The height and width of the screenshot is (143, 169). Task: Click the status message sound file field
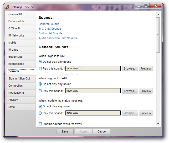tap(93, 113)
